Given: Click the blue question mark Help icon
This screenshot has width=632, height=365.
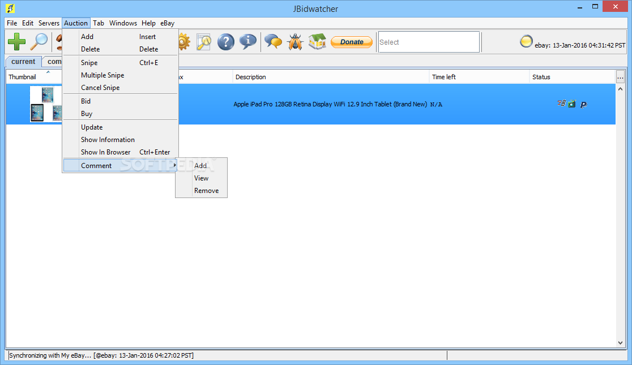Looking at the screenshot, I should pos(226,41).
